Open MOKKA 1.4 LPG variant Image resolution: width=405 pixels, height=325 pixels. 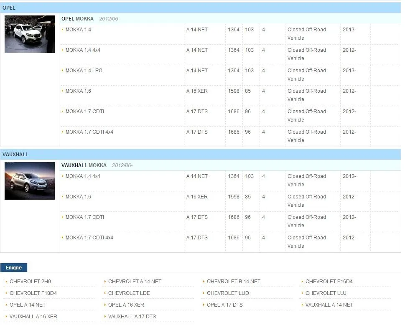click(84, 71)
